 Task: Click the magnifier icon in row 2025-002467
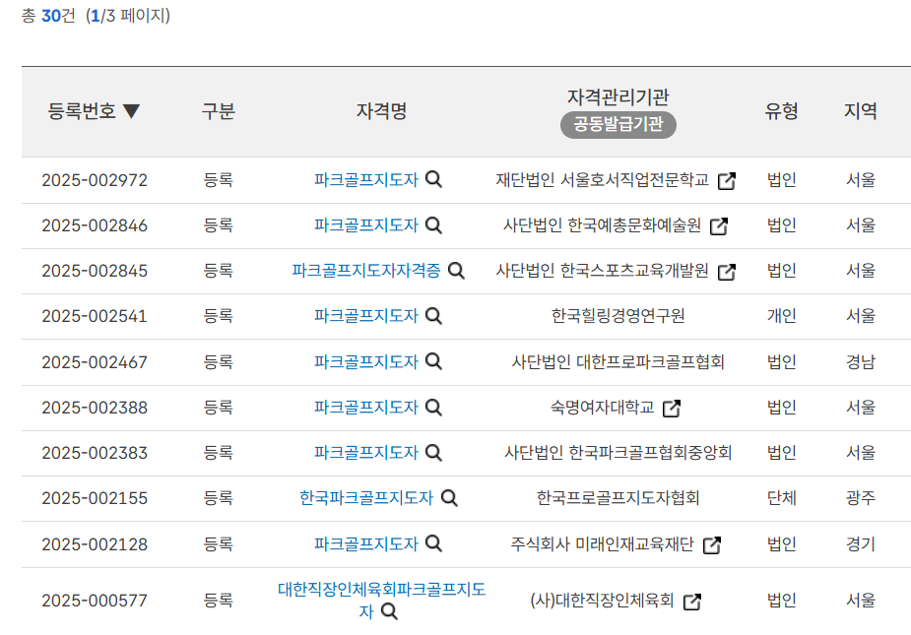point(434,361)
